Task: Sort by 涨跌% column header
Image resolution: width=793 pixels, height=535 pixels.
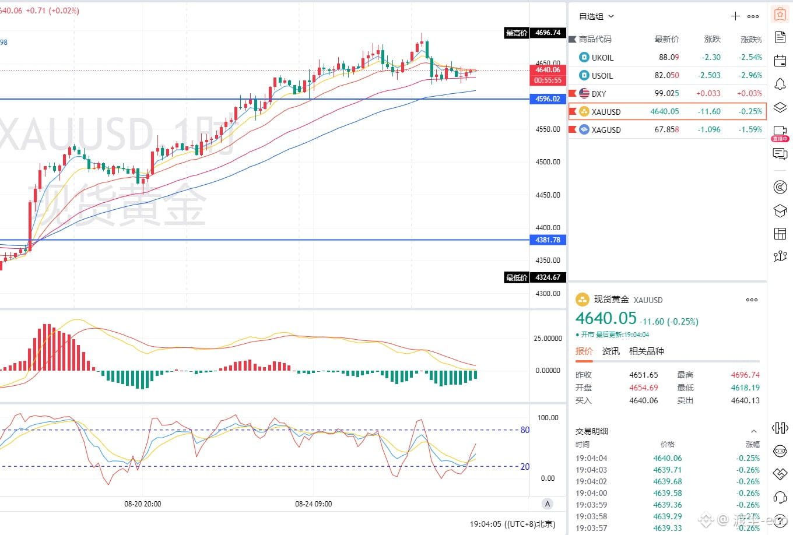Action: pos(751,39)
